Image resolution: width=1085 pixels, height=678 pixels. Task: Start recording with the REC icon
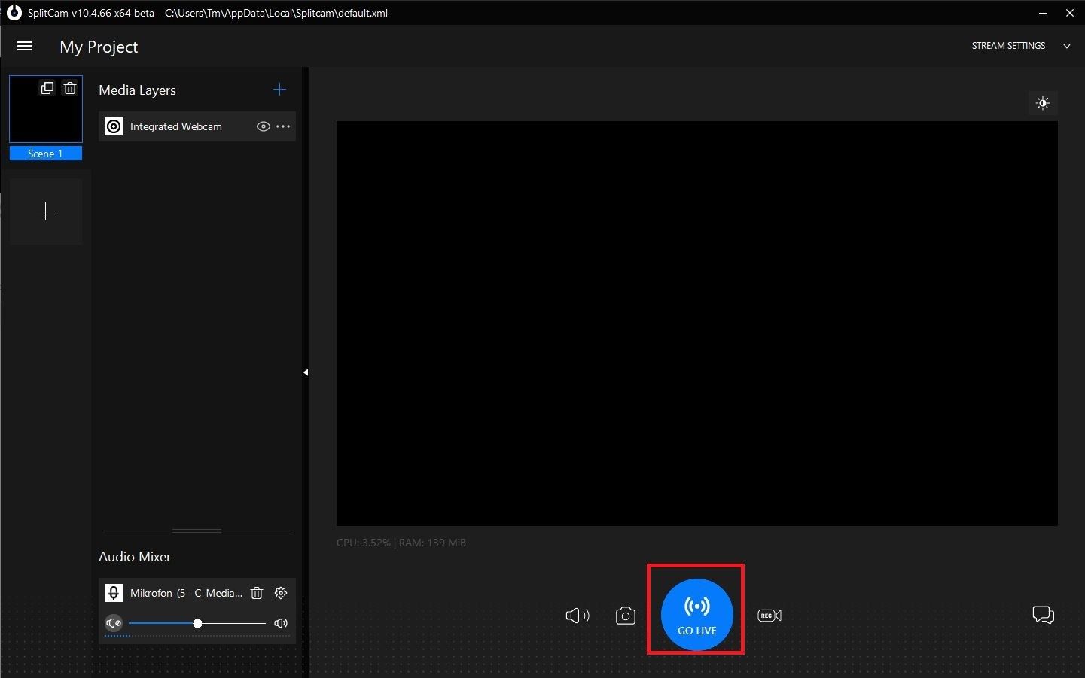tap(769, 616)
